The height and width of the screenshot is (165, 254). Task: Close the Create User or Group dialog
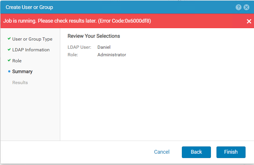pyautogui.click(x=246, y=7)
